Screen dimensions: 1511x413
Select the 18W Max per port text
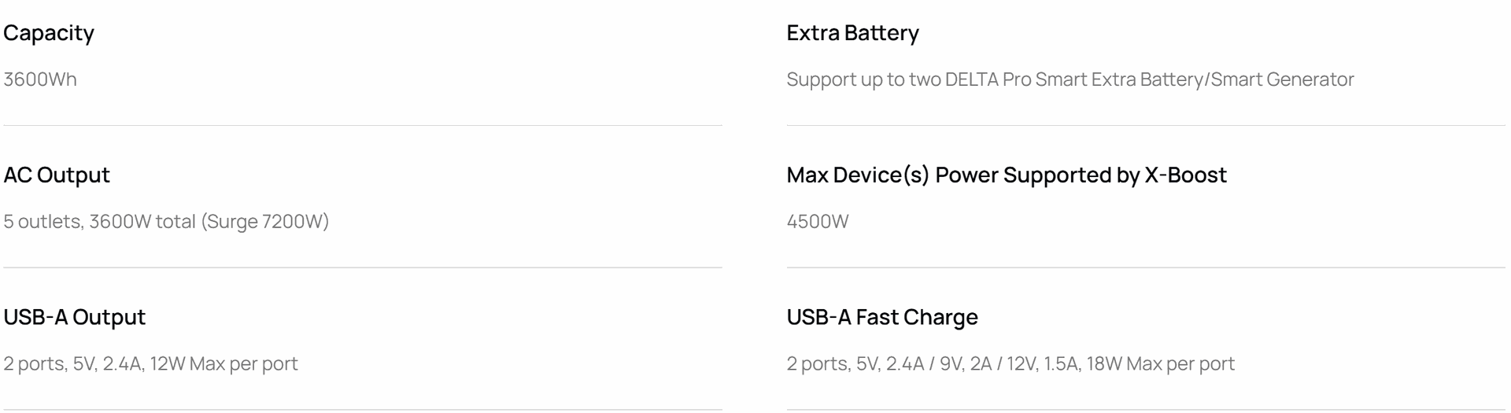click(1161, 364)
